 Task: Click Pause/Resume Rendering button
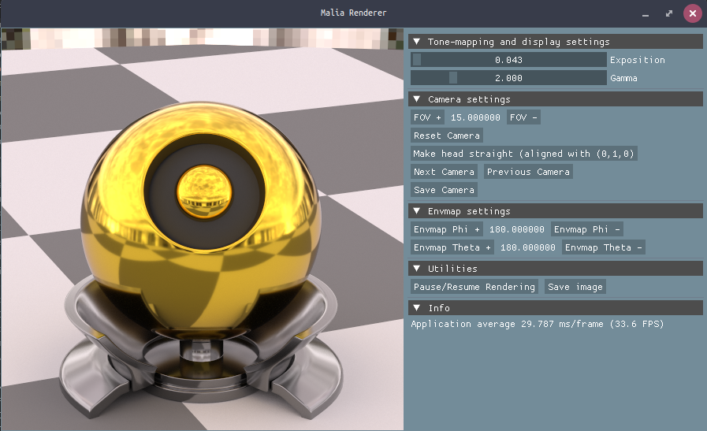474,287
